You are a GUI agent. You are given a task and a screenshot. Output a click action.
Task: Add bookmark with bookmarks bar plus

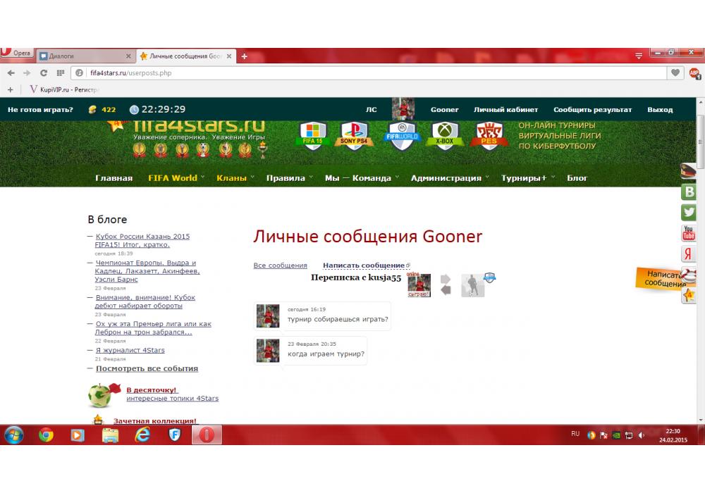tap(11, 89)
